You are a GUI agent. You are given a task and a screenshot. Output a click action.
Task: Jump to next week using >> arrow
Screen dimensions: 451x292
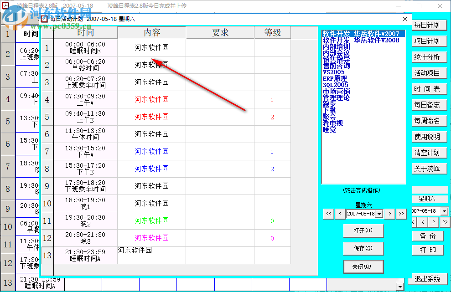pyautogui.click(x=401, y=213)
